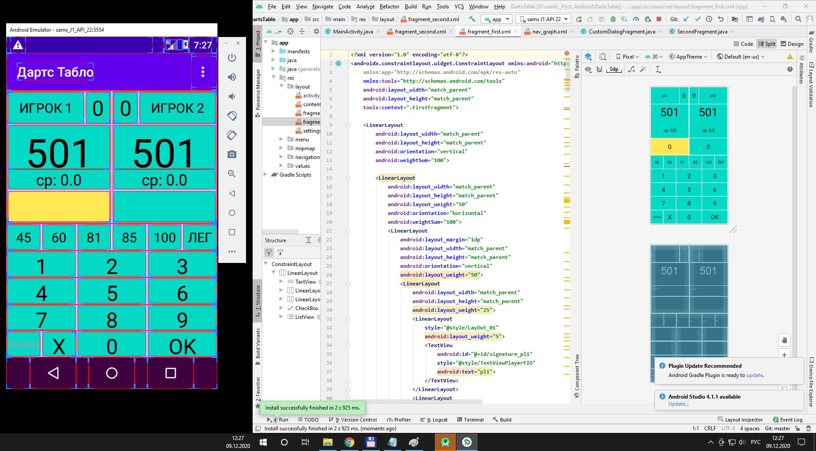816x451 pixels.
Task: Click emulator zoom magnifier icon
Action: pos(232,174)
